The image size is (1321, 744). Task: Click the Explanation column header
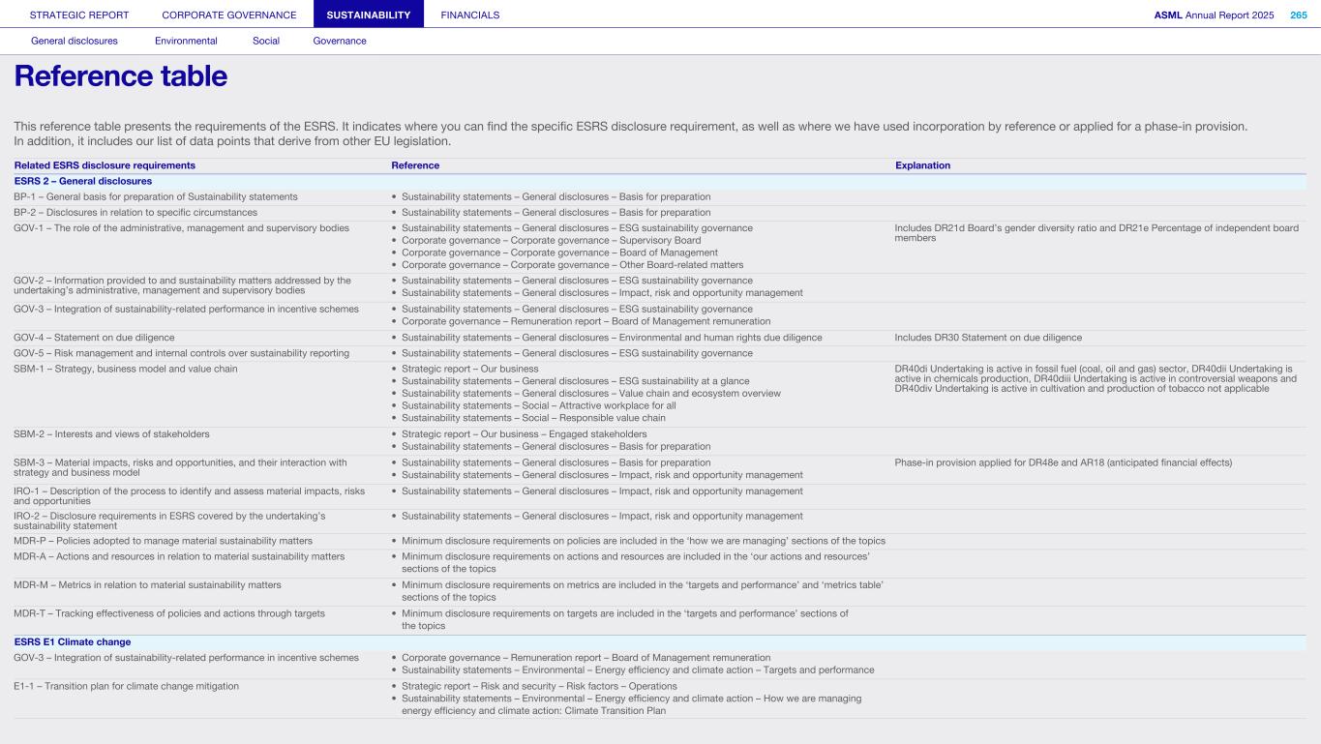pos(922,165)
